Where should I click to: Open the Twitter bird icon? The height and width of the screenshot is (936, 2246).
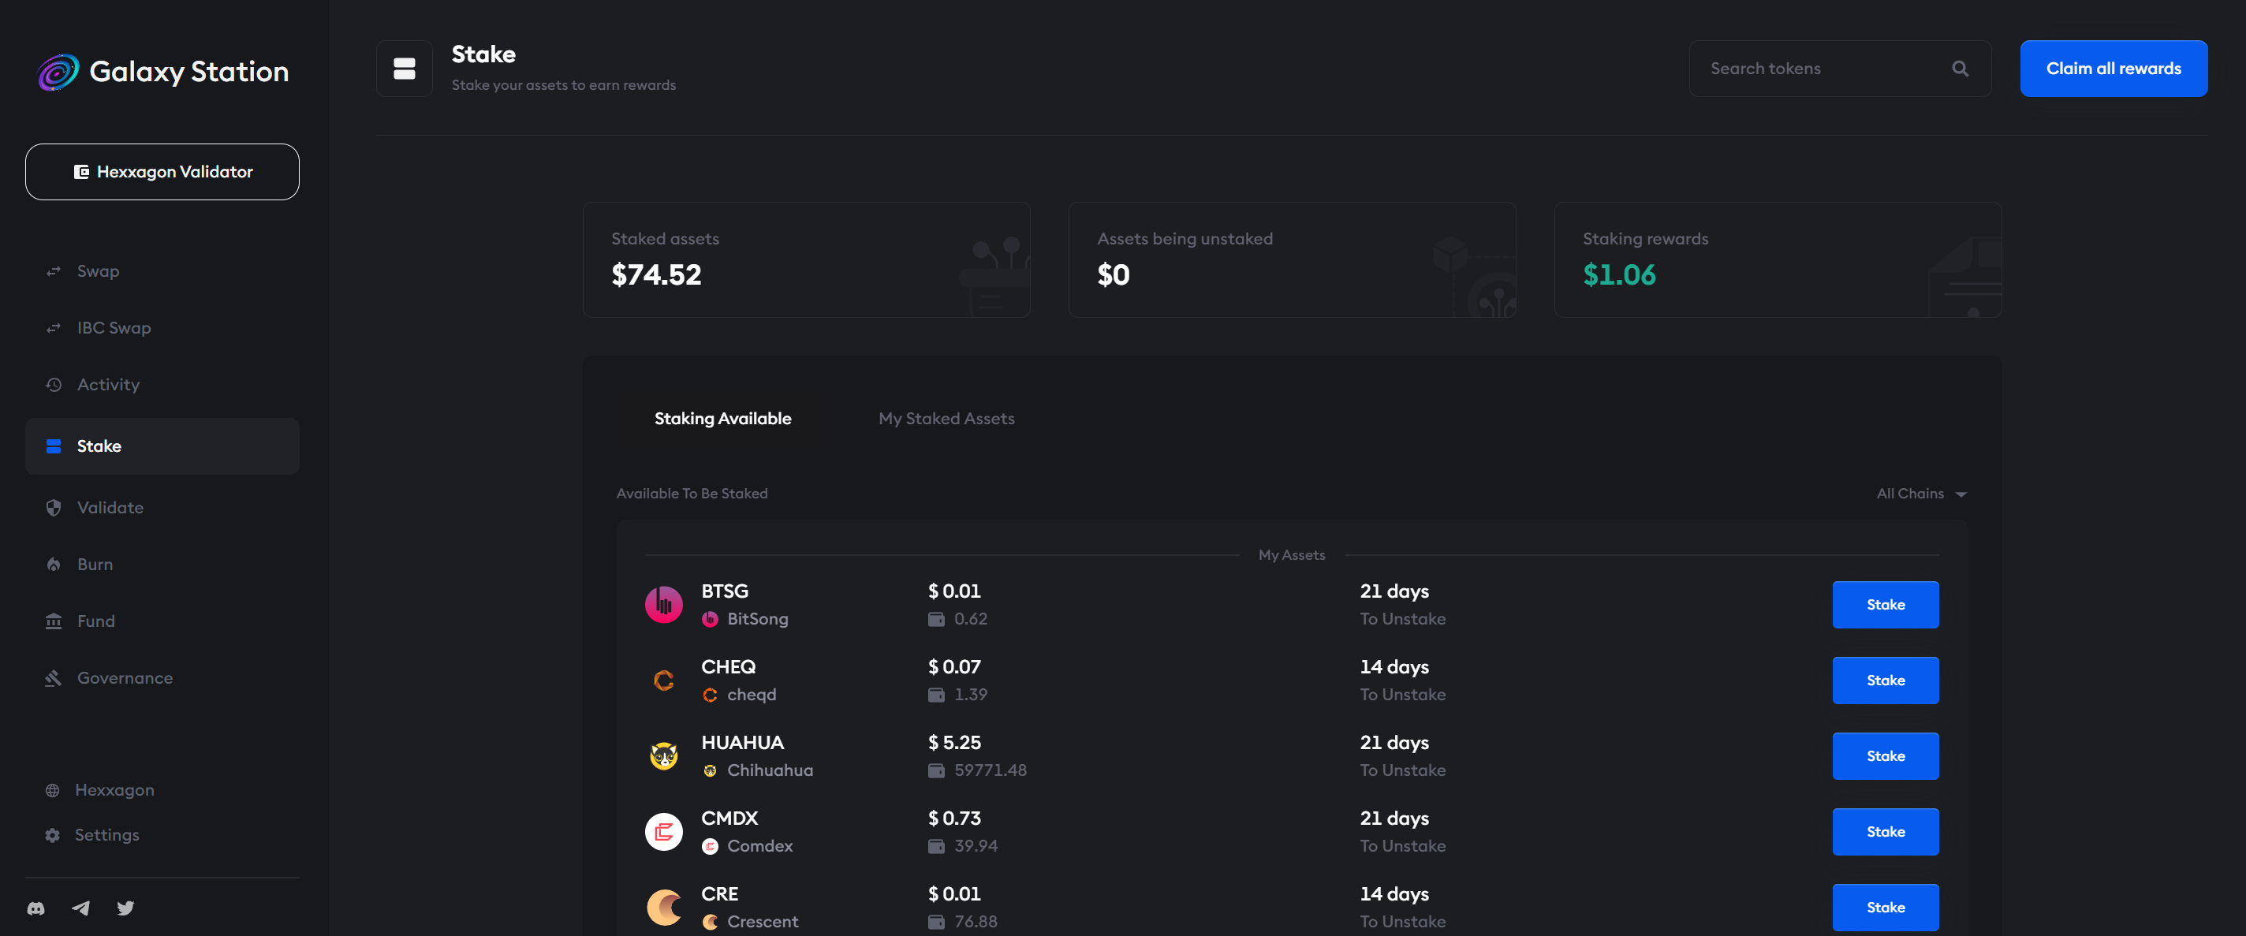click(125, 908)
